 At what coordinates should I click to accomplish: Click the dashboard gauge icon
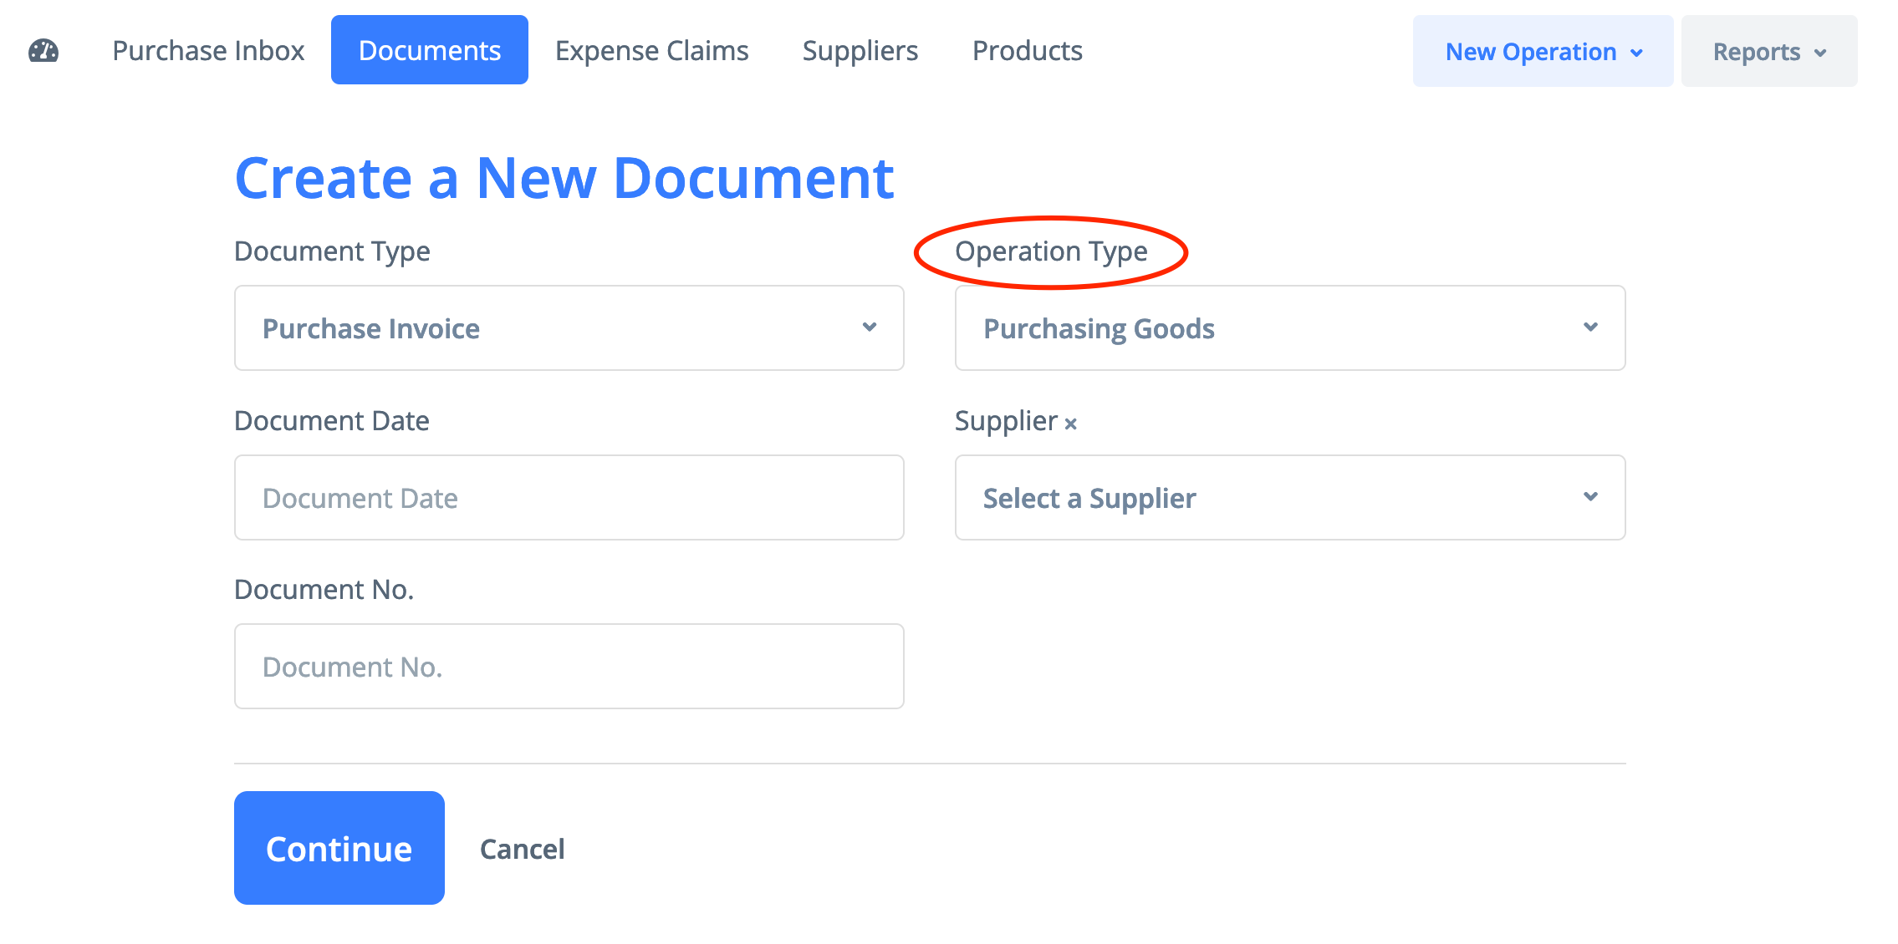[x=43, y=51]
